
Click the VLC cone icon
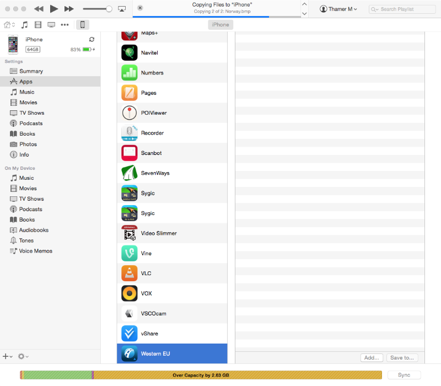pos(130,273)
